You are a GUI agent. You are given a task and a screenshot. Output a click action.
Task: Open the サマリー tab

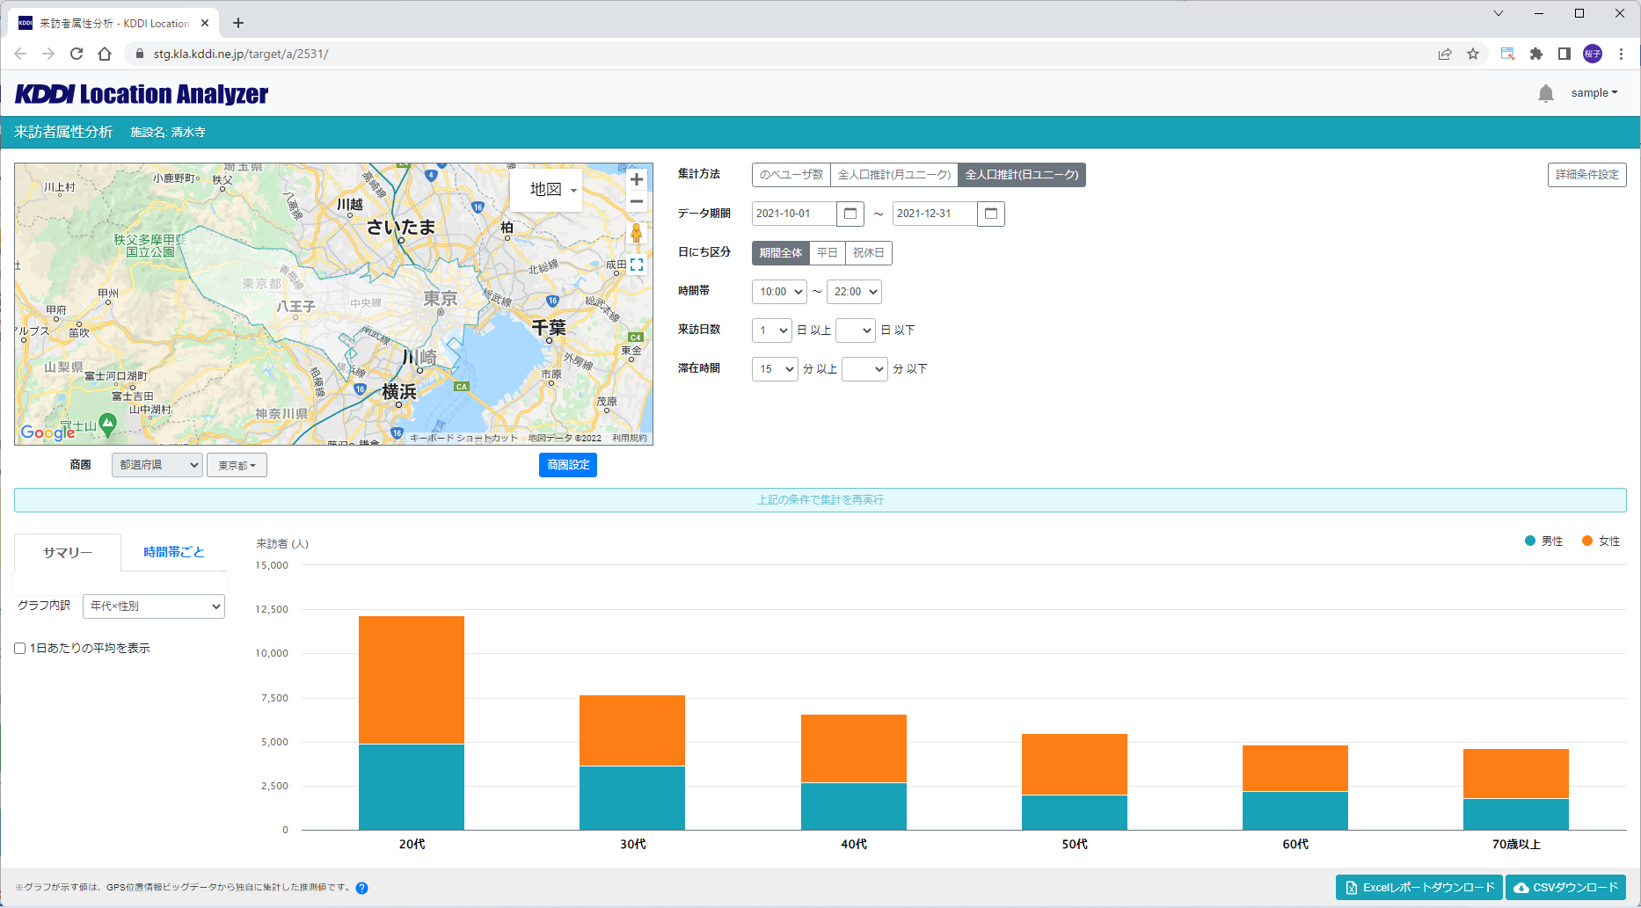pos(68,552)
